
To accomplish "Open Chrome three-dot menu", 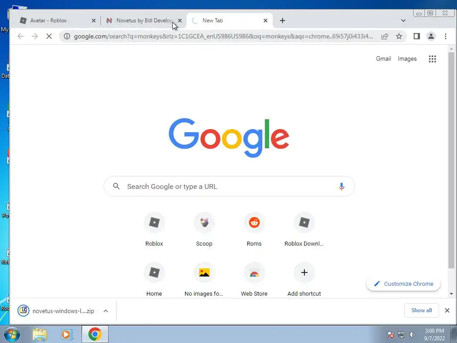I will point(445,36).
